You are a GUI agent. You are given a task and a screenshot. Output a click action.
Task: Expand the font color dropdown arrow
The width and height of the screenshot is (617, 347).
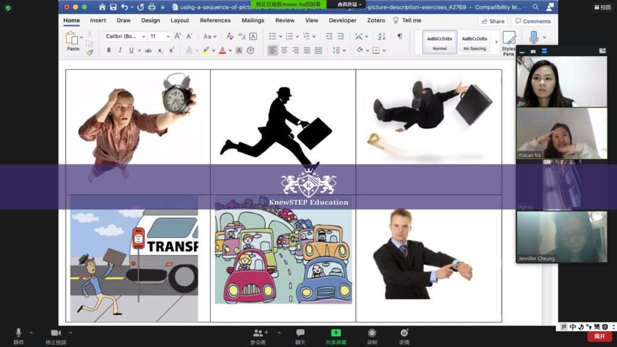point(230,51)
